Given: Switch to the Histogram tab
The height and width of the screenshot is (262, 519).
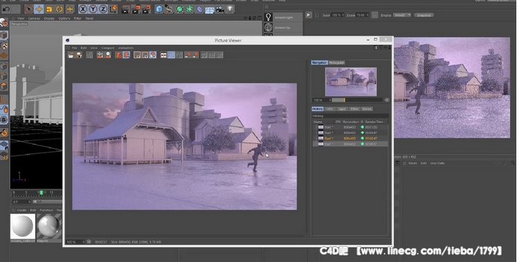Looking at the screenshot, I should [x=336, y=62].
